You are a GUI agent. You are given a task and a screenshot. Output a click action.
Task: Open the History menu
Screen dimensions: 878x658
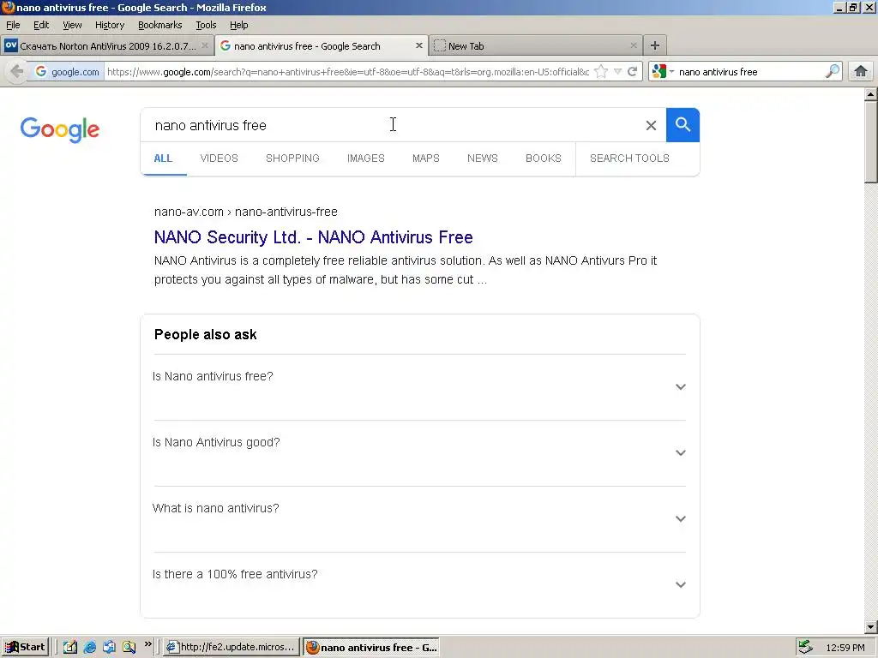click(110, 25)
